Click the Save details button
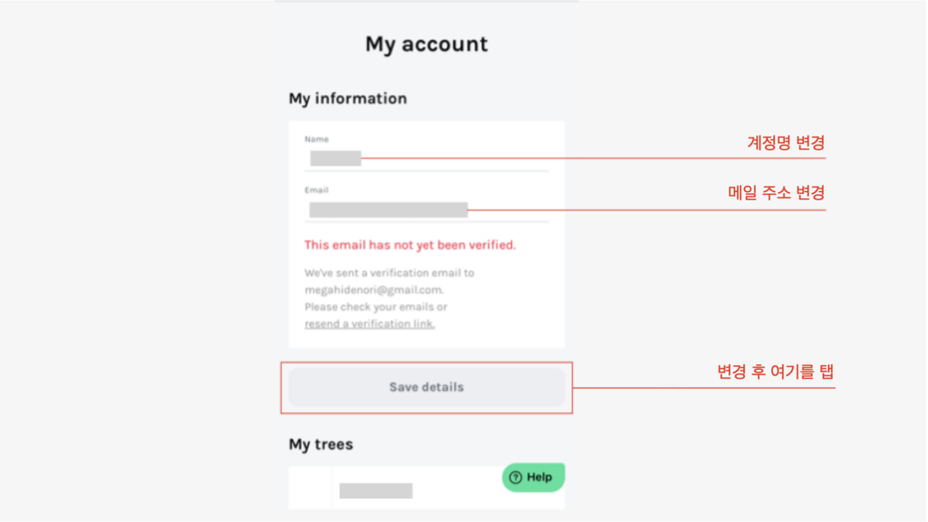The width and height of the screenshot is (928, 522). [x=426, y=387]
